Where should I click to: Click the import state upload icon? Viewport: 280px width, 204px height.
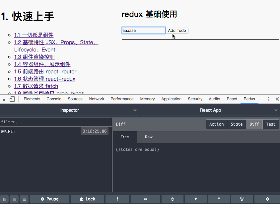point(195,199)
